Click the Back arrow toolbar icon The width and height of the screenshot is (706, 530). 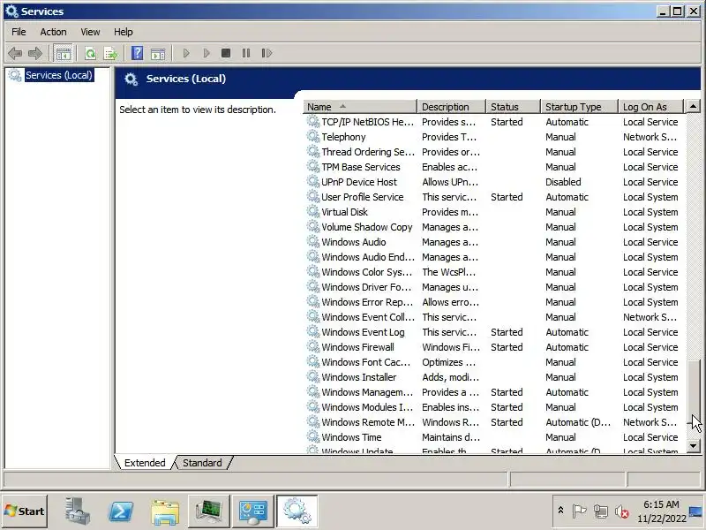(15, 54)
